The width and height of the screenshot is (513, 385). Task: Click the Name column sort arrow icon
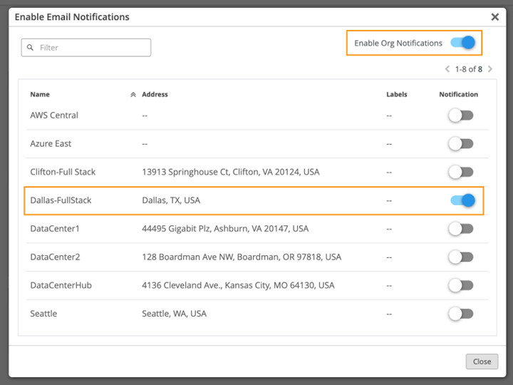[133, 95]
